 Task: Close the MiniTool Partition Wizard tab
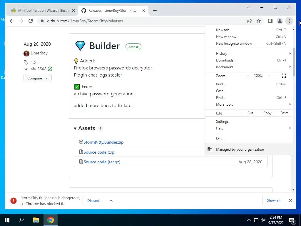73,11
